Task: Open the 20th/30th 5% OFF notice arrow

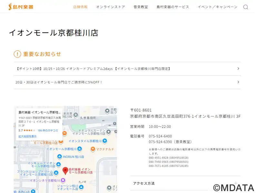Action: [238, 82]
